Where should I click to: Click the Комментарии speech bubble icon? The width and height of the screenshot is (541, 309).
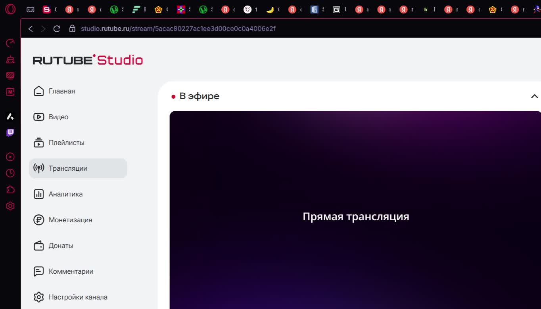(38, 271)
